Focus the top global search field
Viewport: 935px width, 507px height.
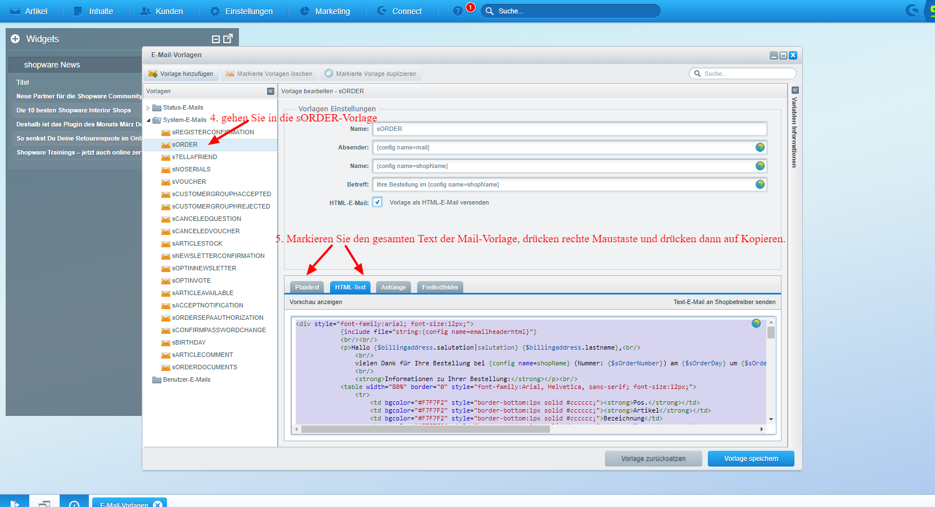point(570,11)
